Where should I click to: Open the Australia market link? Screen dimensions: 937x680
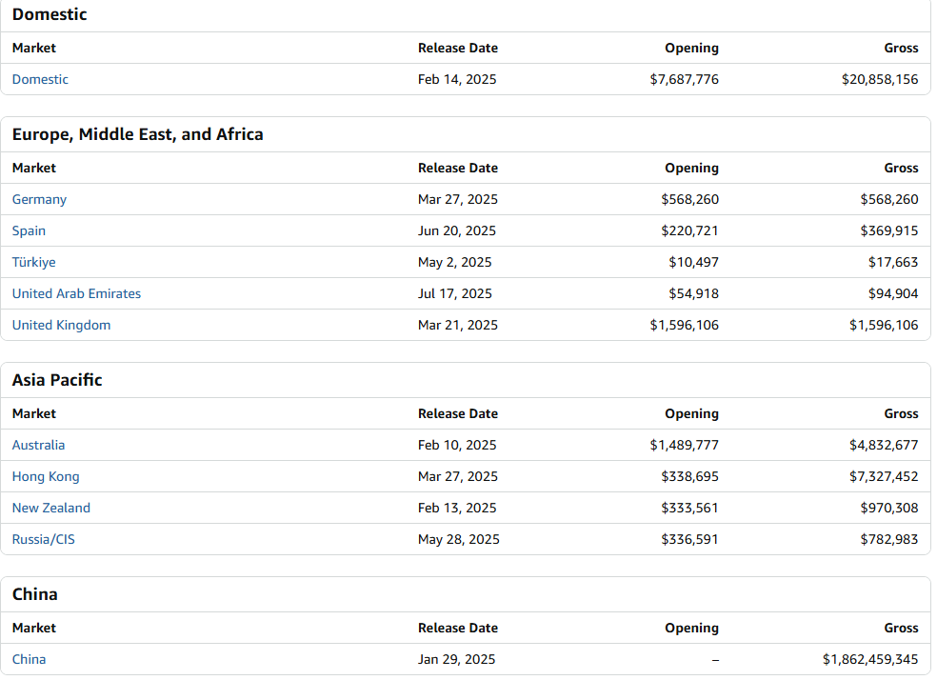39,445
